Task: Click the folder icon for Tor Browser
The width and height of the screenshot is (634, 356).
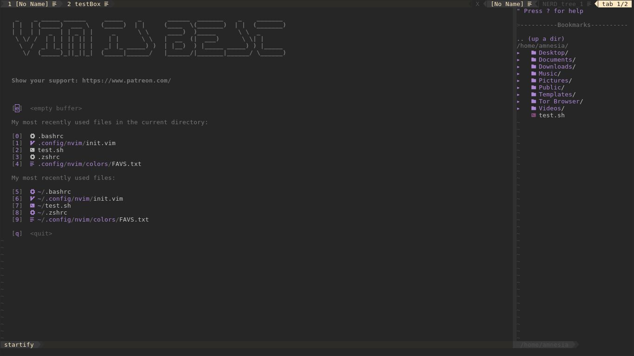Action: tap(533, 101)
